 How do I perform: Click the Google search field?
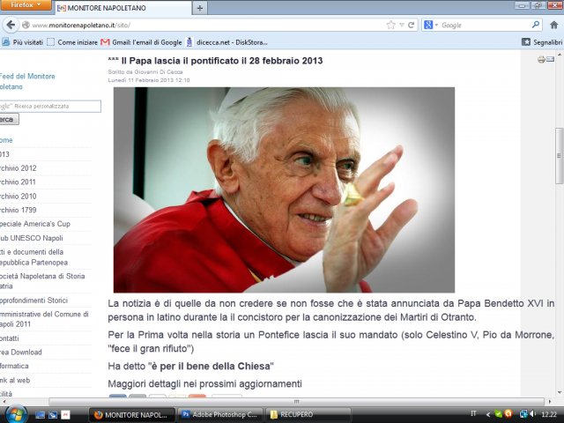pyautogui.click(x=486, y=26)
